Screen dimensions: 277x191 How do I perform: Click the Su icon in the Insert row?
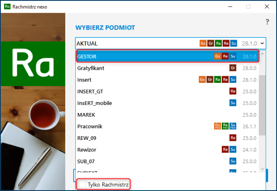click(x=233, y=80)
